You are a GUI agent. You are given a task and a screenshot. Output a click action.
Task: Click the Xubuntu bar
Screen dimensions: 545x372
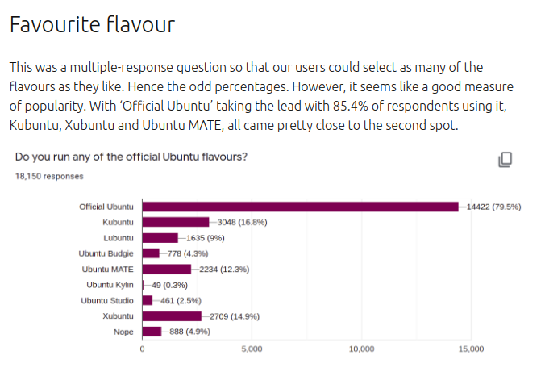(172, 316)
